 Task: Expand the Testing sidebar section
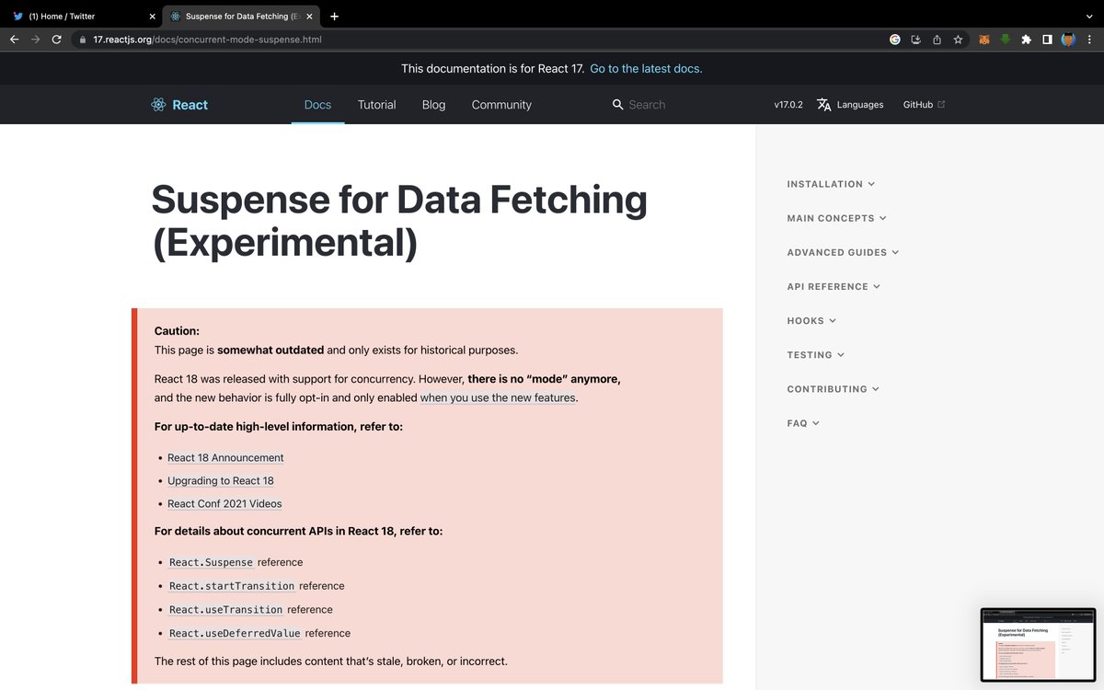pos(815,354)
